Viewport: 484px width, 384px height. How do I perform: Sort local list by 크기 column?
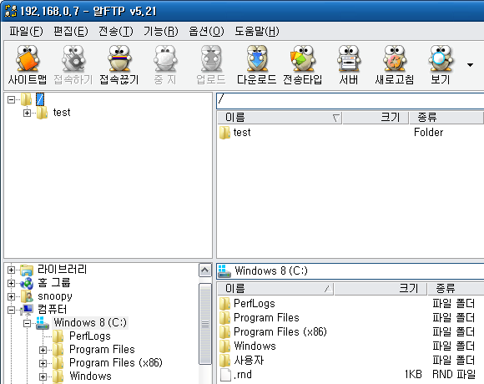point(381,289)
